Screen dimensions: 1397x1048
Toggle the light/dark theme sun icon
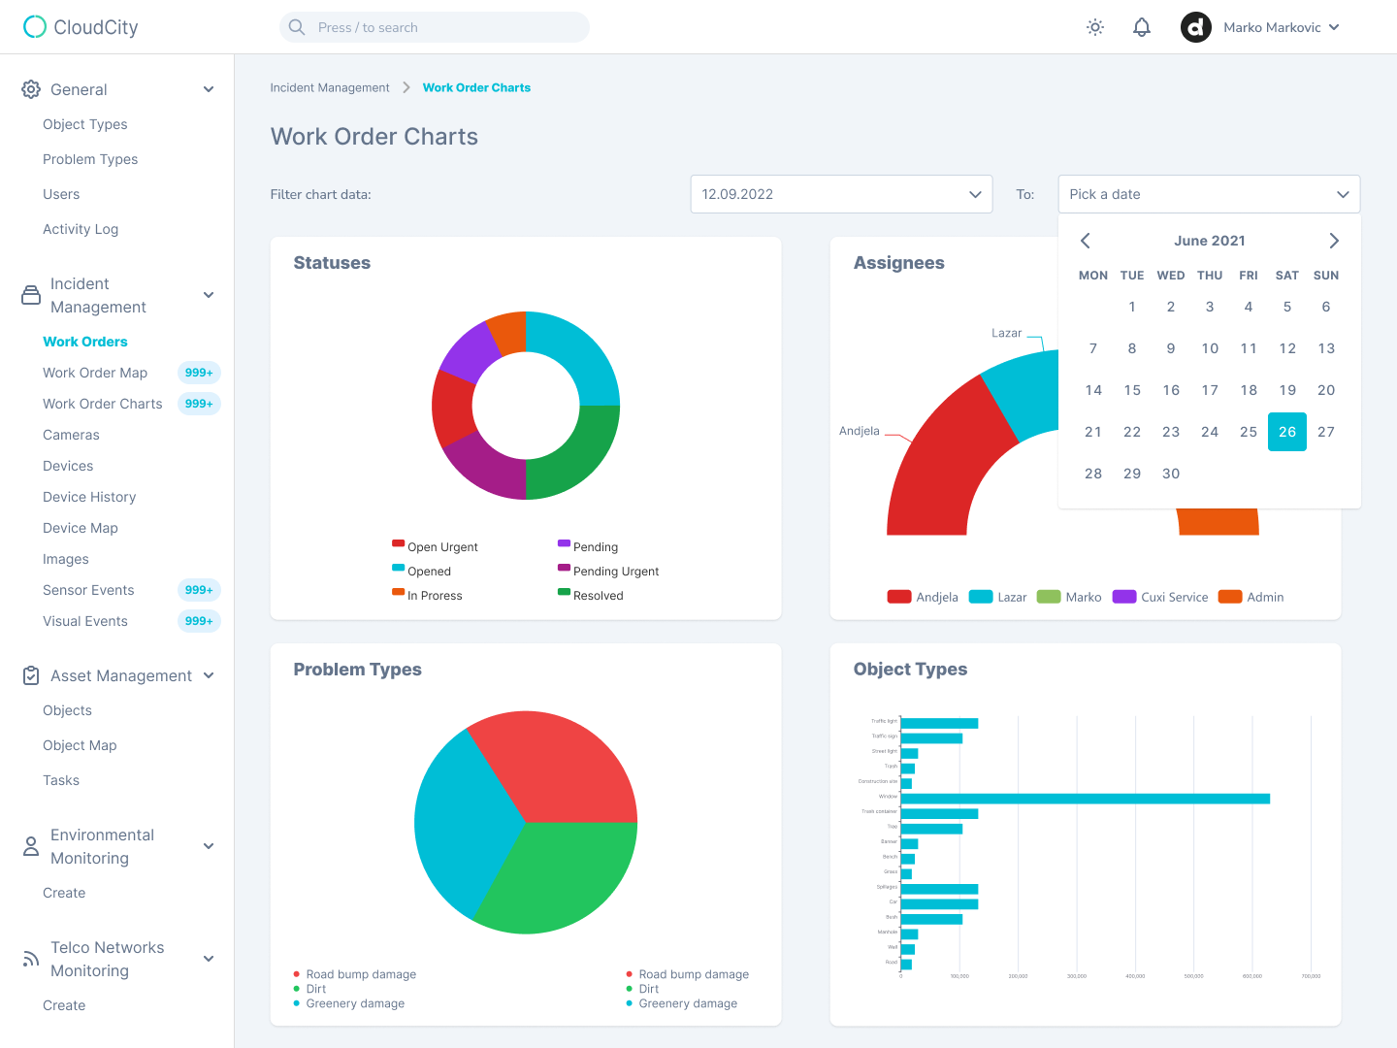[x=1095, y=27]
